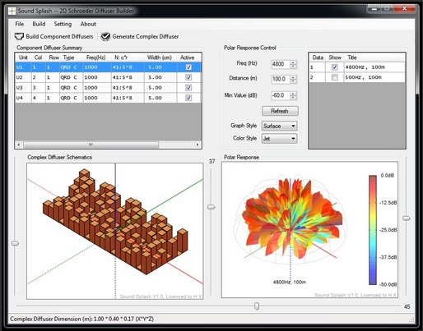This screenshot has width=423, height=331.
Task: Open the Graph Style dropdown
Action: 280,126
